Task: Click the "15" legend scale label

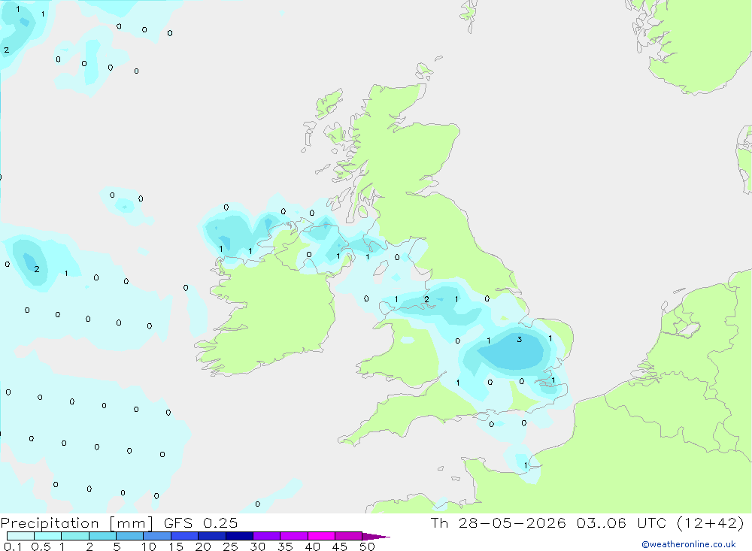Action: [176, 546]
